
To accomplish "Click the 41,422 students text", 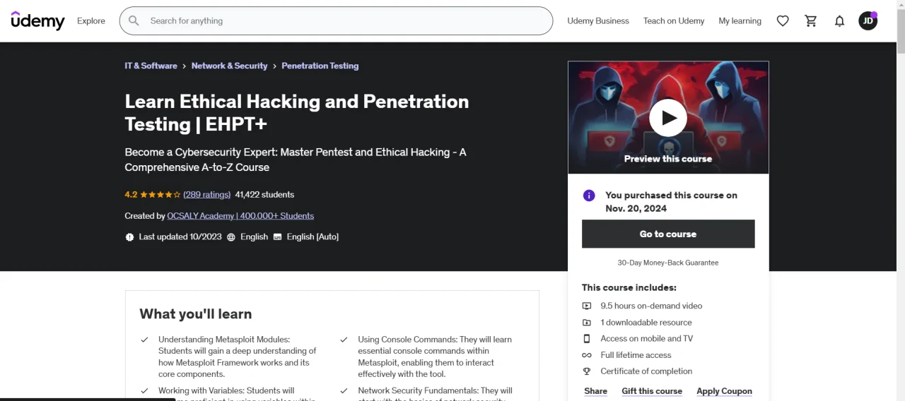I will (264, 195).
